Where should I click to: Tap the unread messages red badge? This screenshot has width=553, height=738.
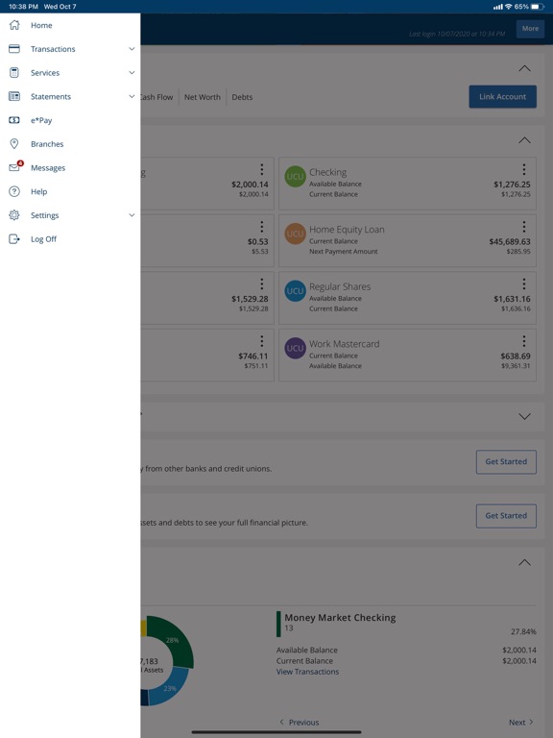pyautogui.click(x=20, y=163)
